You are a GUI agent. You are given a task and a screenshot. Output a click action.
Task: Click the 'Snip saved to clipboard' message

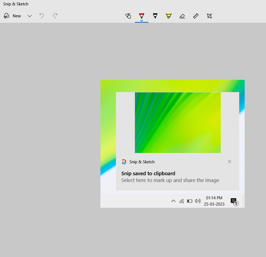148,174
